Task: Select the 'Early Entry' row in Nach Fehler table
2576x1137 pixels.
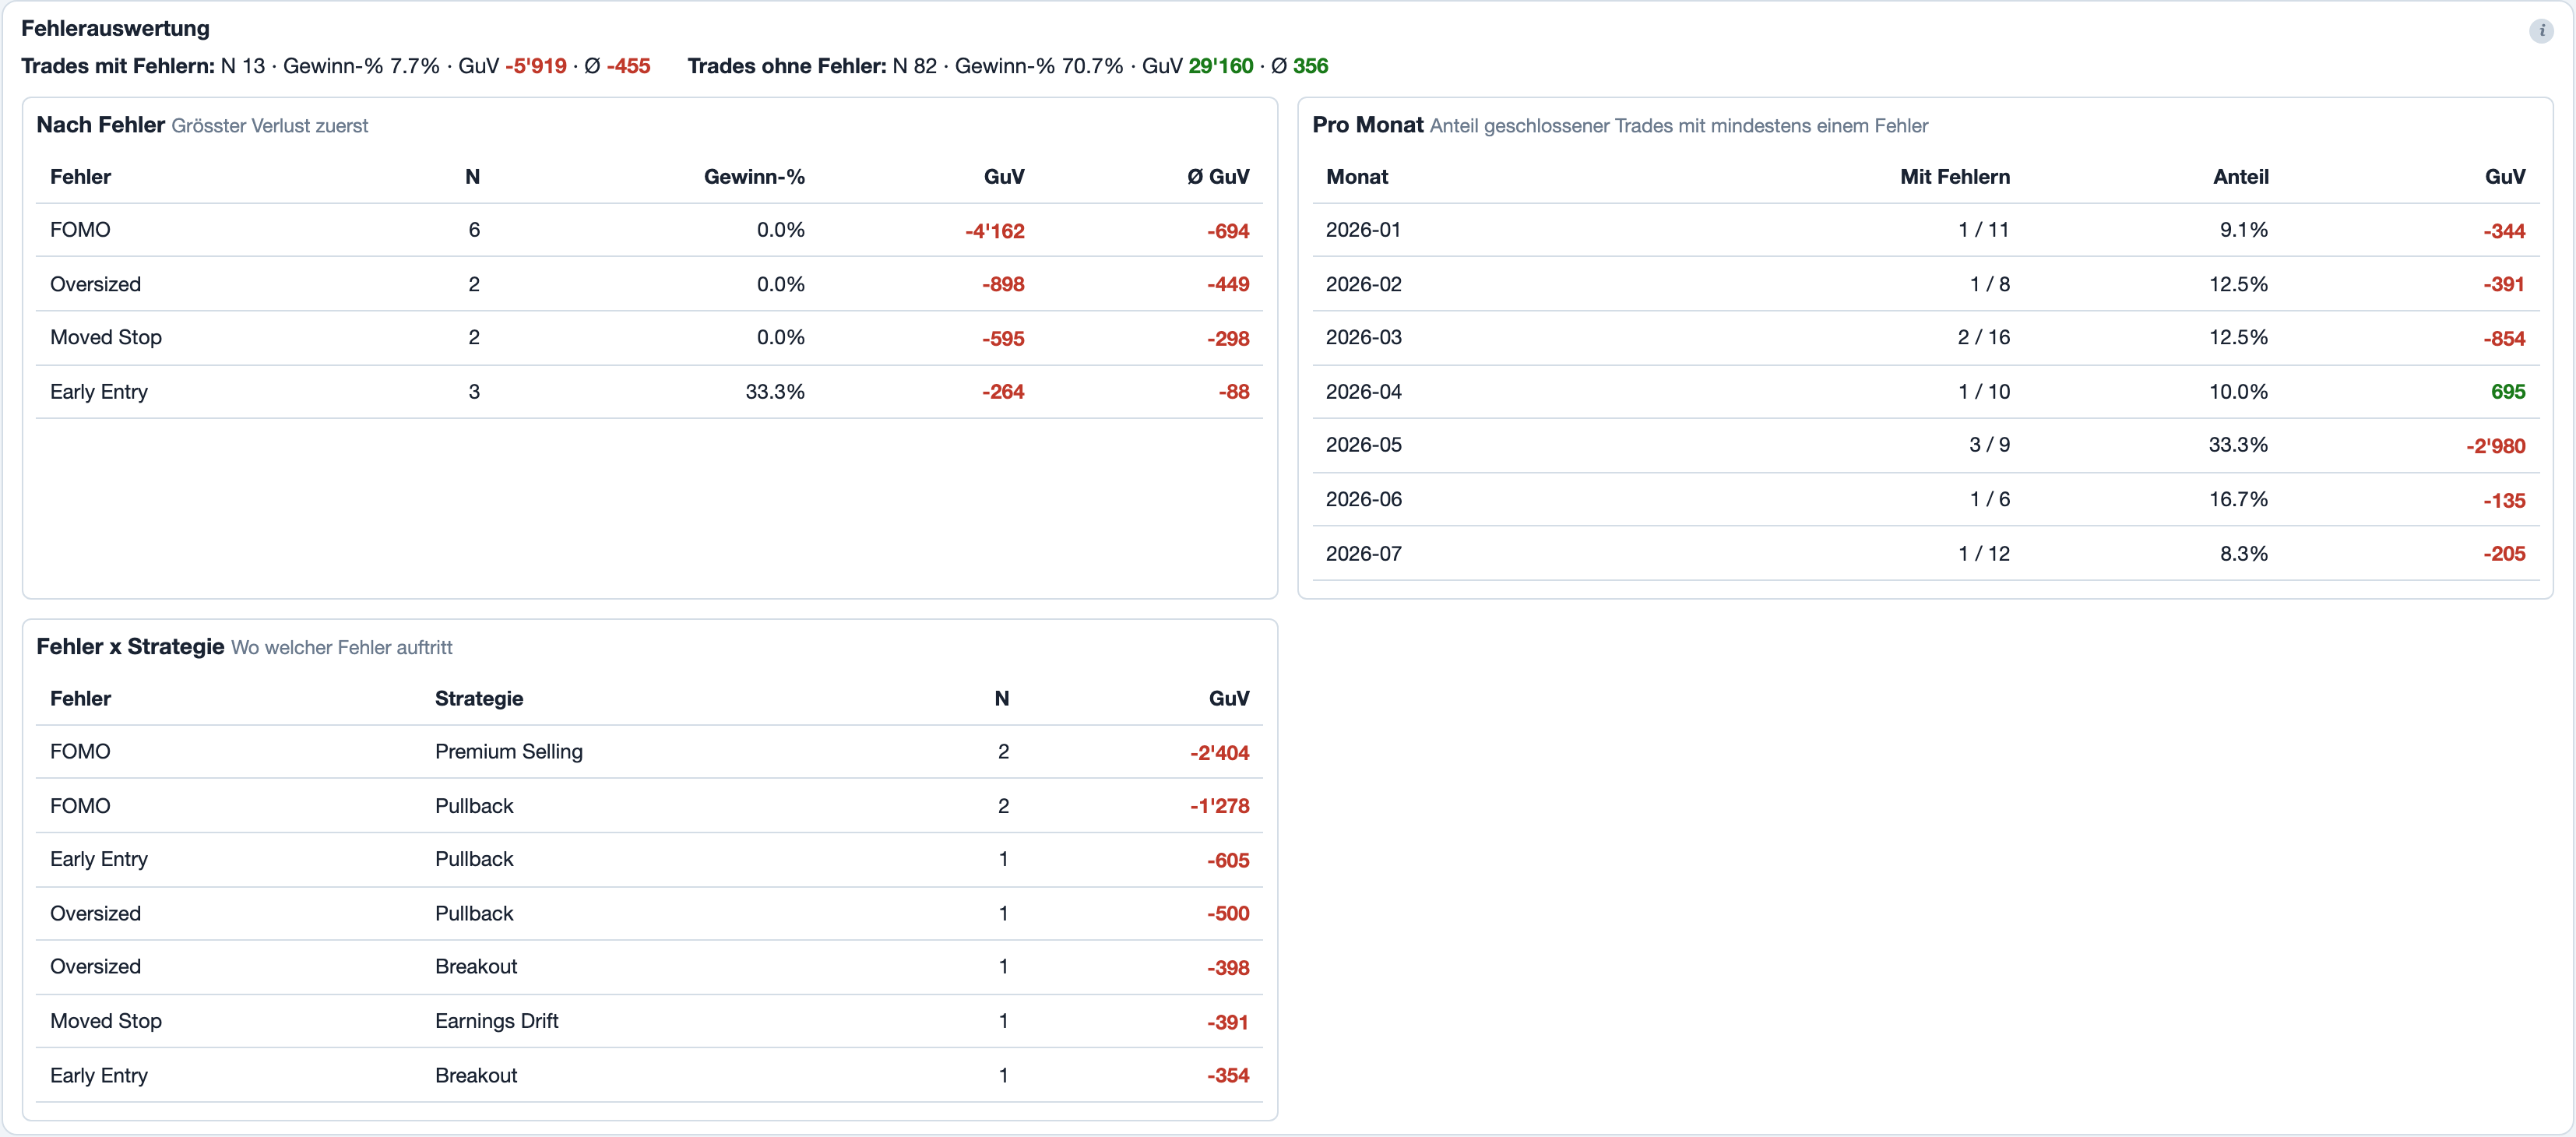Action: 649,392
